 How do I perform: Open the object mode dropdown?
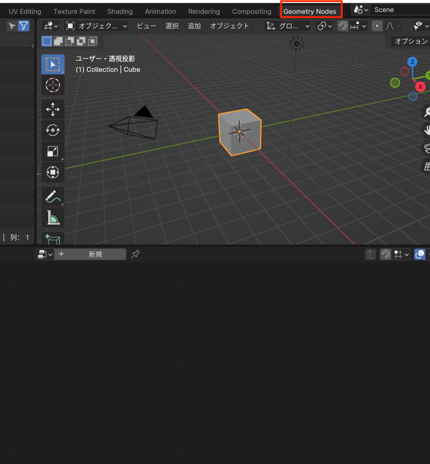click(x=96, y=26)
